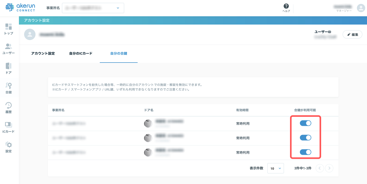This screenshot has width=367, height=184.
Task: Open the user avatar menu at top right
Action: [361, 8]
